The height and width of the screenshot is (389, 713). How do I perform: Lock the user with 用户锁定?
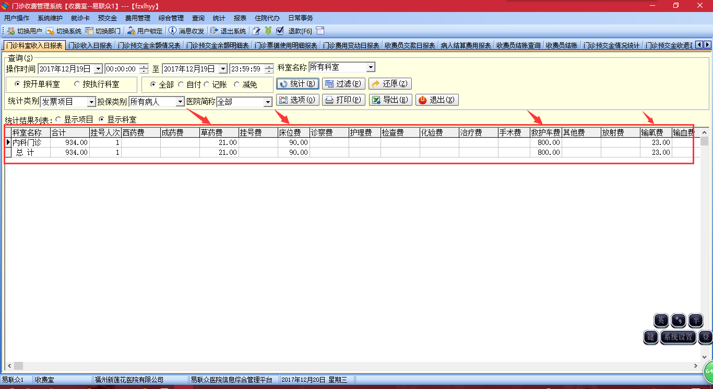click(x=145, y=31)
